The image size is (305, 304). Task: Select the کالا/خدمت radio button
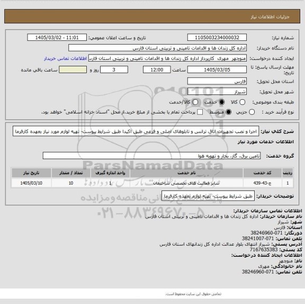point(195,102)
